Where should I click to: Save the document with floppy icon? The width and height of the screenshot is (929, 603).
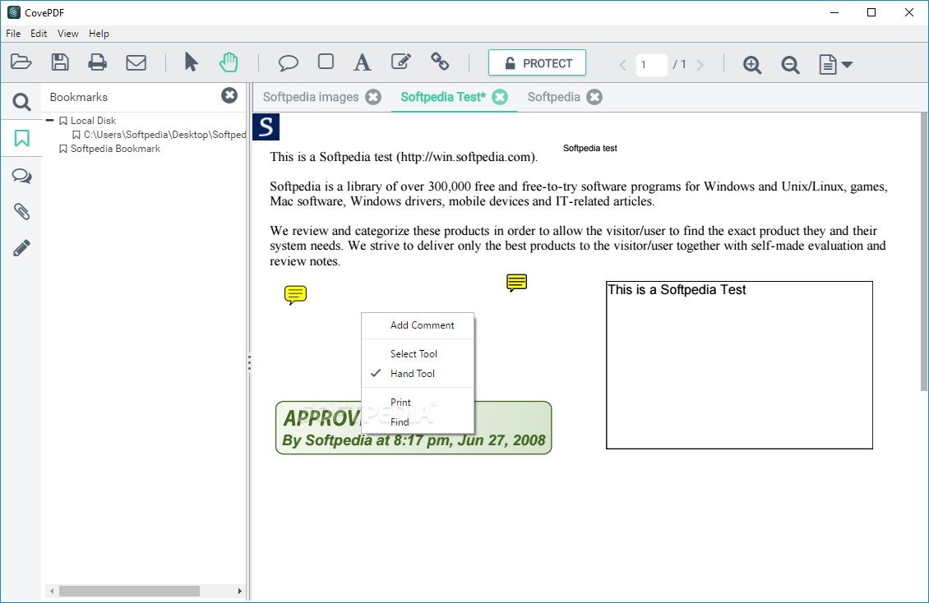pos(60,62)
